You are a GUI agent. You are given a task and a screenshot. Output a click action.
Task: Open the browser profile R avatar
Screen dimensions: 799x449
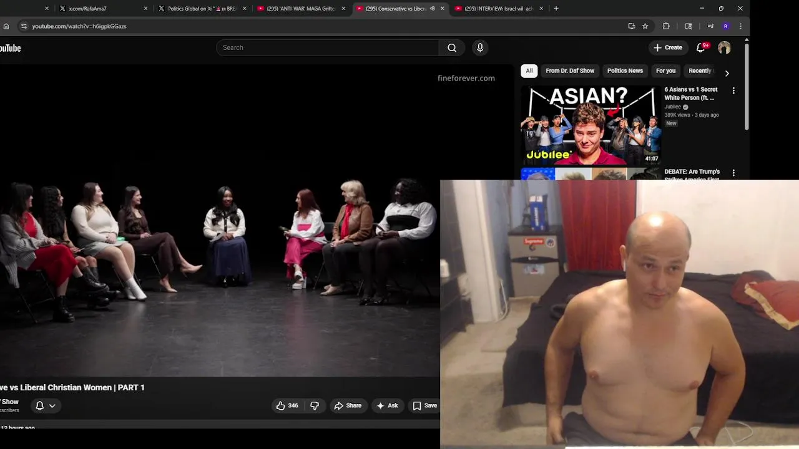pyautogui.click(x=725, y=26)
